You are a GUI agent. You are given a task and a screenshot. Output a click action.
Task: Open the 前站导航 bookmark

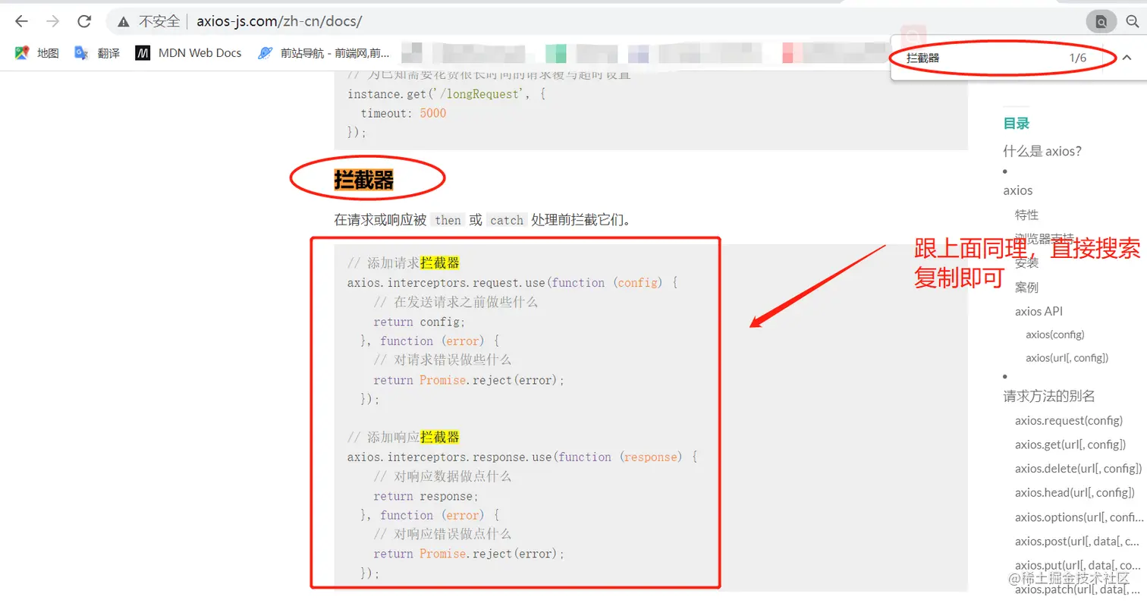(323, 53)
